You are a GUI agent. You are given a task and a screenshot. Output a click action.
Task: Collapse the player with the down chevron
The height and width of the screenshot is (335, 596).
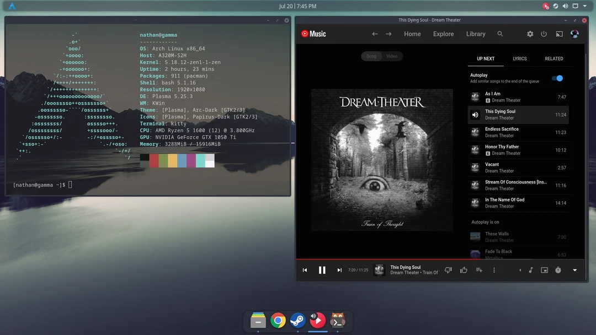tap(574, 270)
